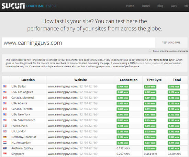Click the Canada flag beside Montreal
The height and width of the screenshot is (157, 189).
click(5, 98)
